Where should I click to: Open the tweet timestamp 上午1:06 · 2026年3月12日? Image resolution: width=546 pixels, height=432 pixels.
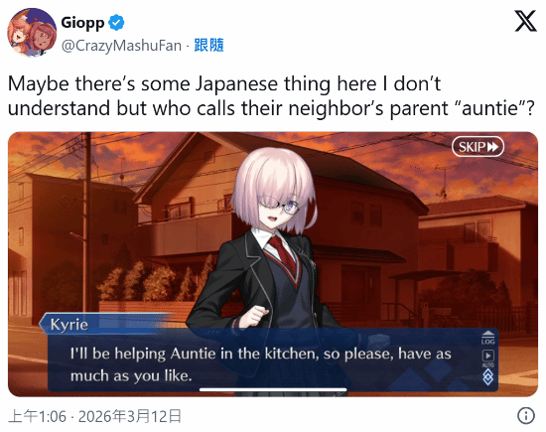(x=94, y=416)
